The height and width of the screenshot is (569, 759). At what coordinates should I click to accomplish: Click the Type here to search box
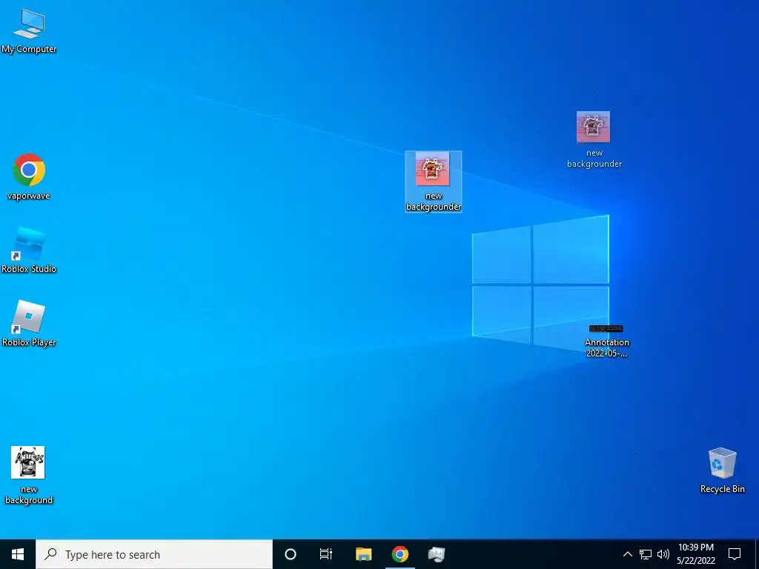pyautogui.click(x=154, y=554)
